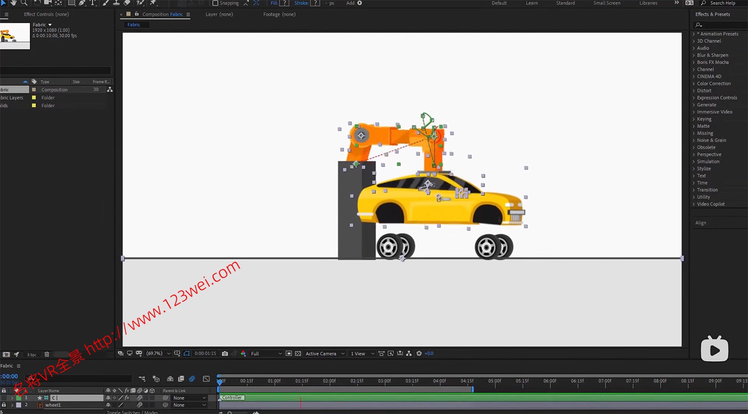
Task: Expand the Color Correction effects category
Action: 713,84
